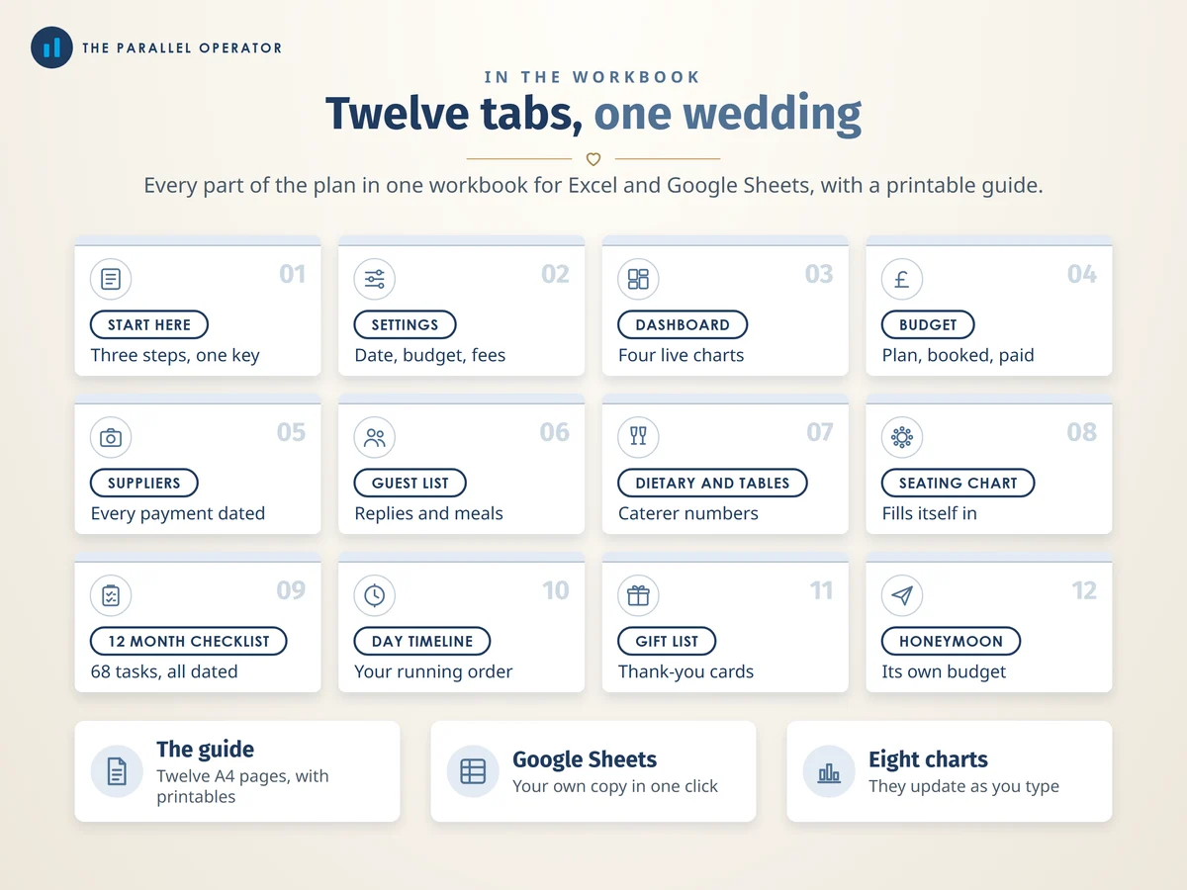Viewport: 1187px width, 890px height.
Task: Click 'They update as you type' text
Action: click(963, 786)
